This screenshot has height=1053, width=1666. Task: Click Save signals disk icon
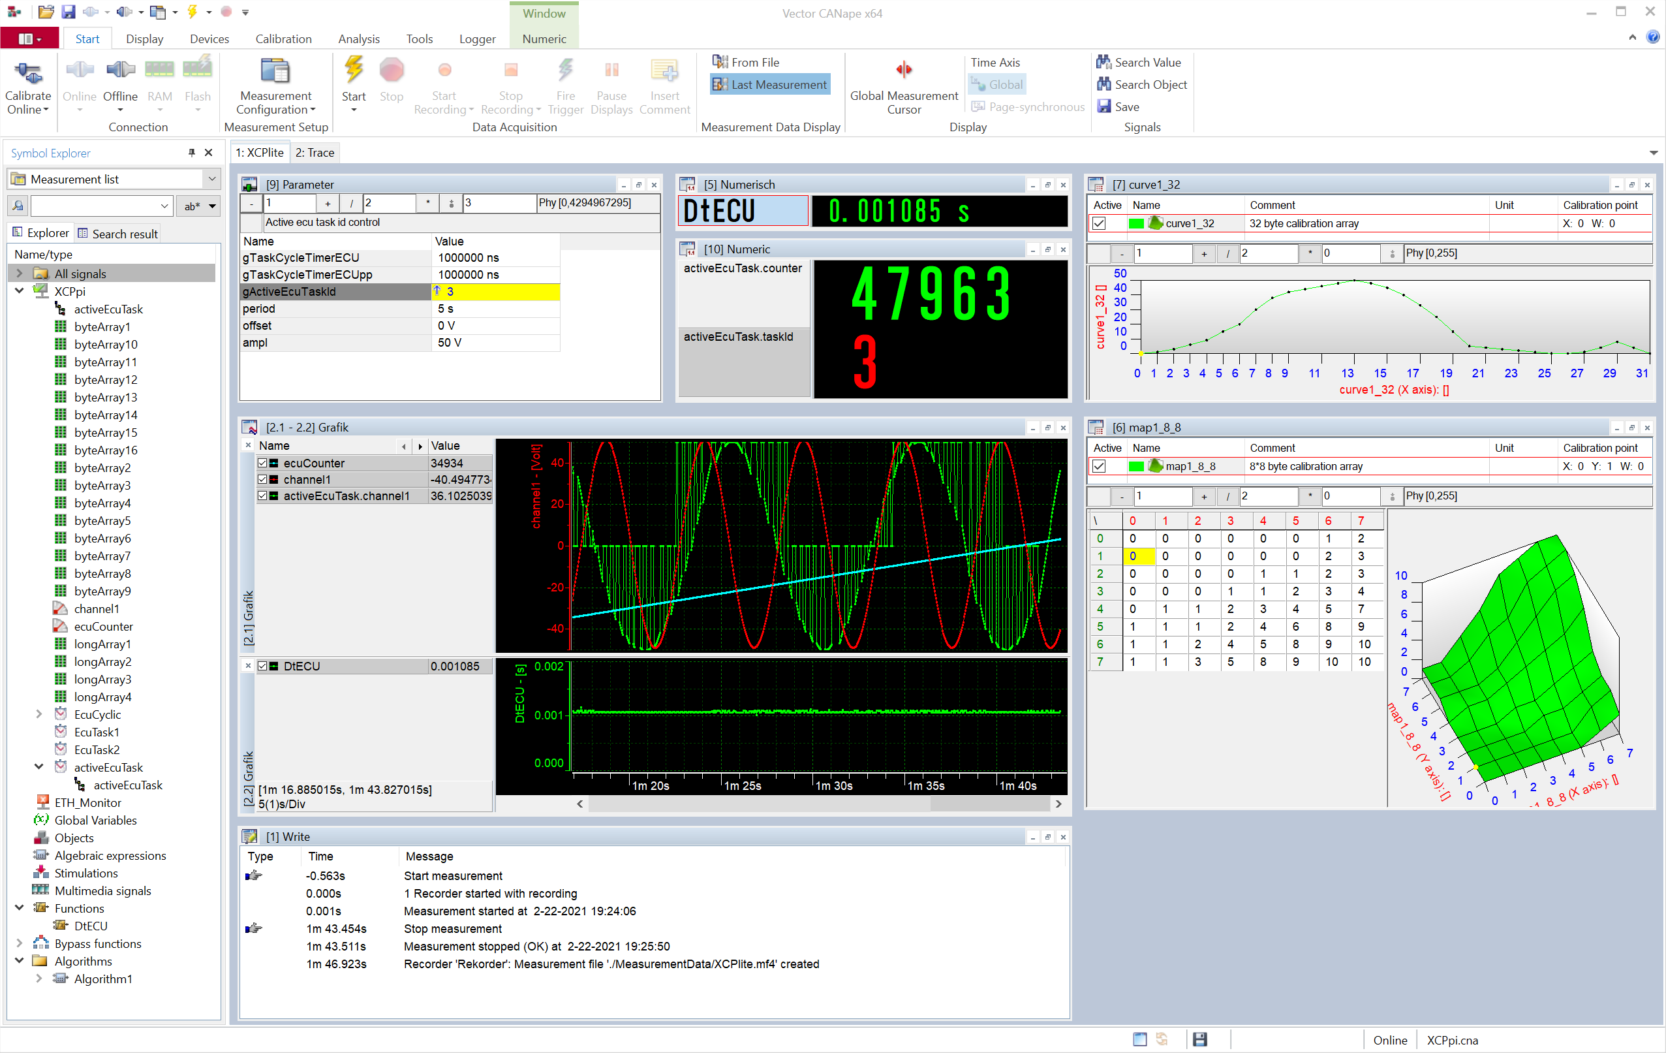point(1103,106)
